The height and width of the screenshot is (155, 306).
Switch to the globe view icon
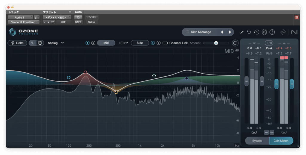coord(40,43)
